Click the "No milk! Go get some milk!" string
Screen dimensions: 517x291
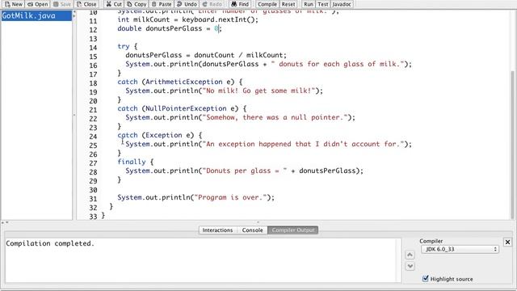pos(258,91)
